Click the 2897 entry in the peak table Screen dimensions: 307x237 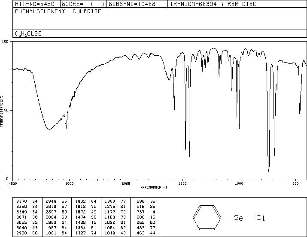coord(51,212)
